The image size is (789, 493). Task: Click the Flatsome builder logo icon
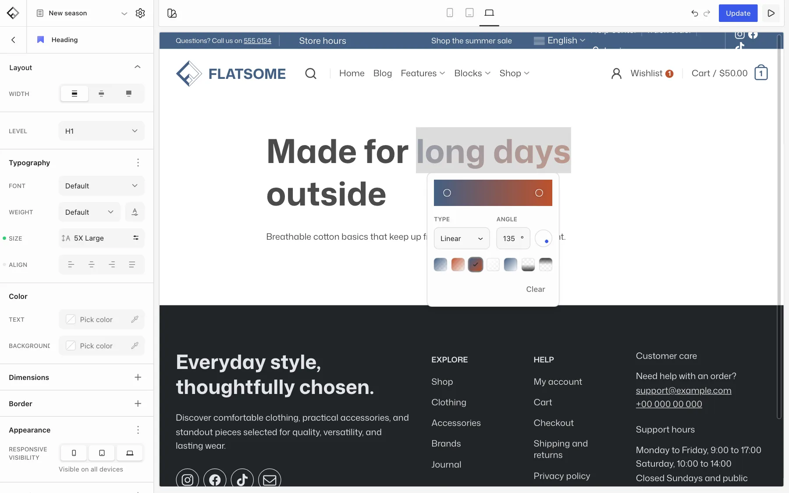[13, 13]
